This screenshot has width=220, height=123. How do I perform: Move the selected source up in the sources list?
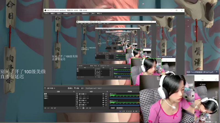click(87, 108)
